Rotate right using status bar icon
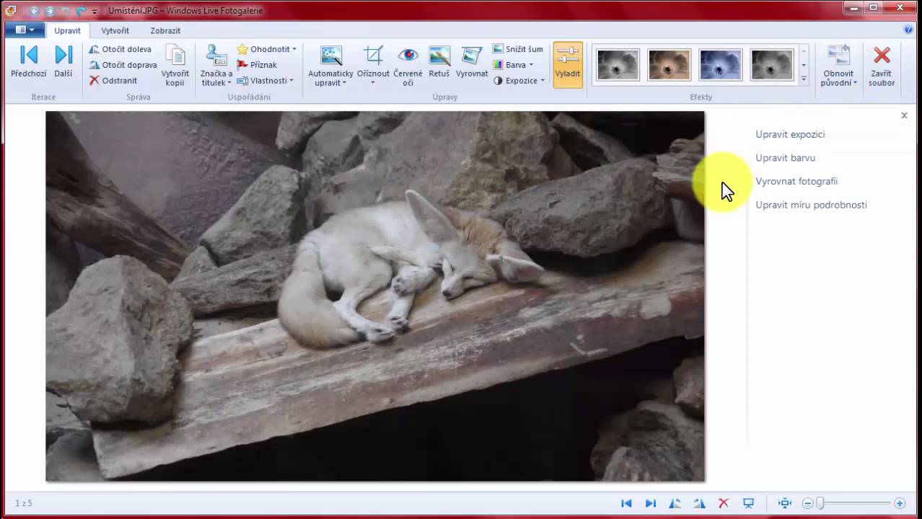Screen dimensions: 922x519 699,503
